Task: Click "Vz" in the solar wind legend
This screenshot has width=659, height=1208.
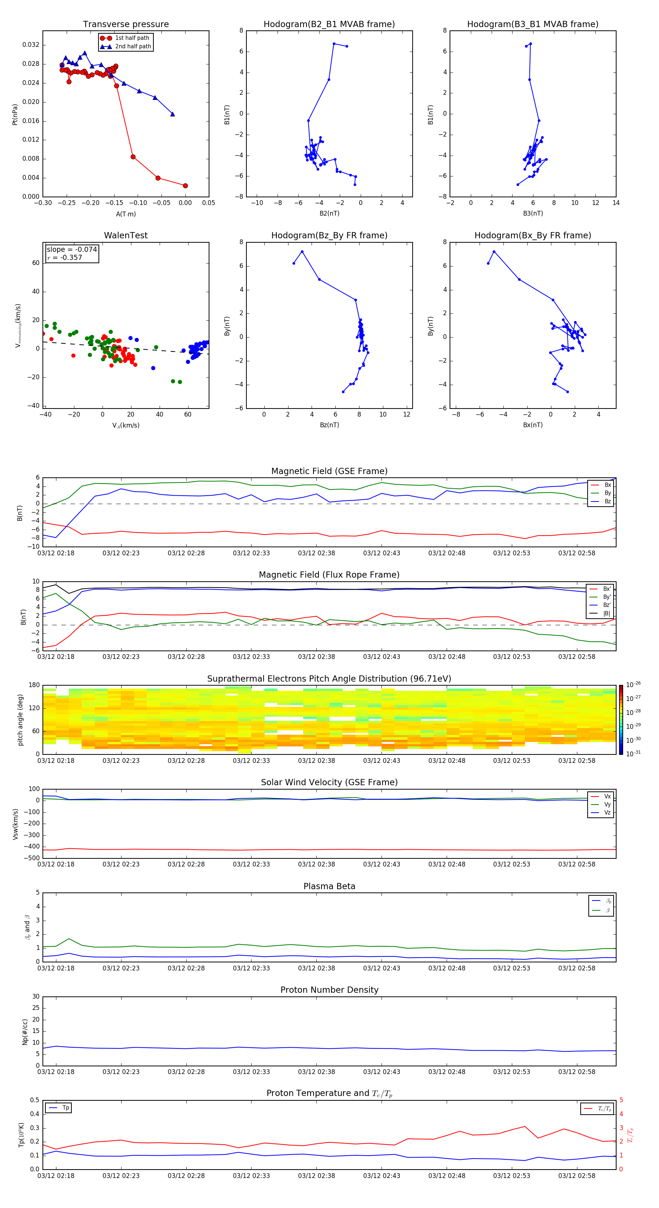Action: (x=601, y=813)
